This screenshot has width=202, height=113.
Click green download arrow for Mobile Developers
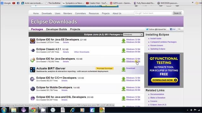(x=123, y=89)
